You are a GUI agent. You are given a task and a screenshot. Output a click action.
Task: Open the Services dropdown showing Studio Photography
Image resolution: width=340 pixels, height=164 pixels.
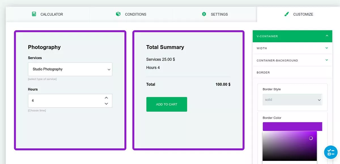pos(70,69)
